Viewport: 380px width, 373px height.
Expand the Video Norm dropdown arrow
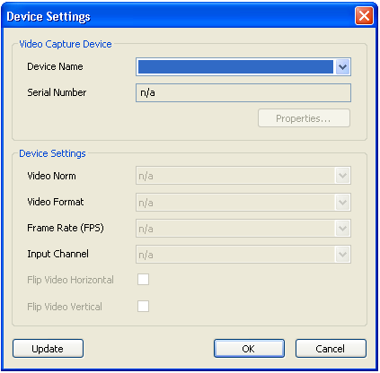342,176
